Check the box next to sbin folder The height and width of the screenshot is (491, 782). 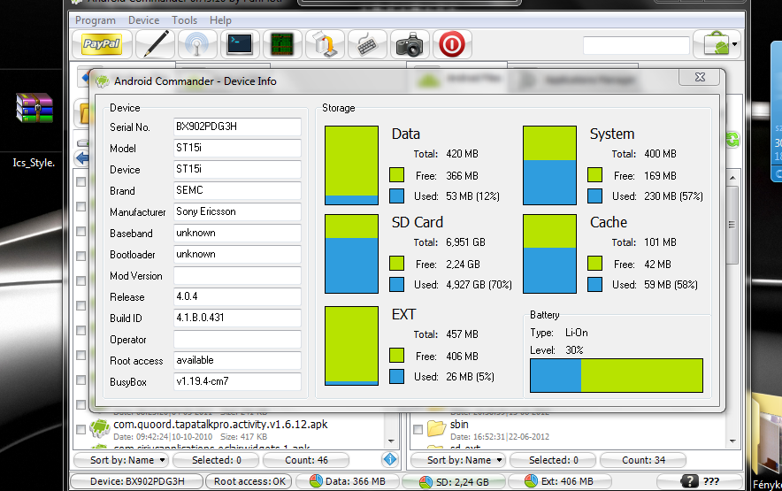tap(418, 429)
